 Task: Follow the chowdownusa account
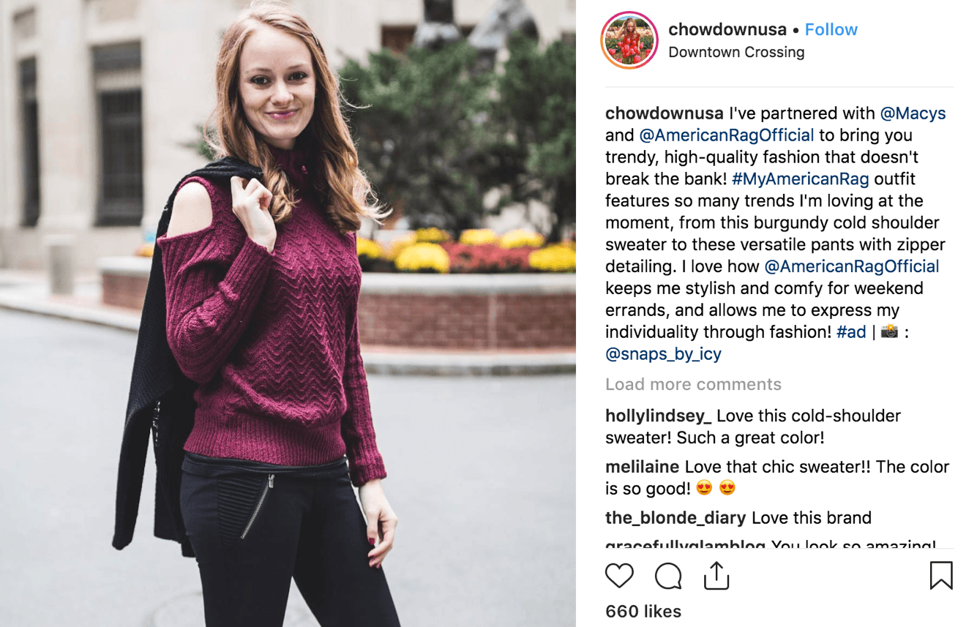(x=831, y=30)
